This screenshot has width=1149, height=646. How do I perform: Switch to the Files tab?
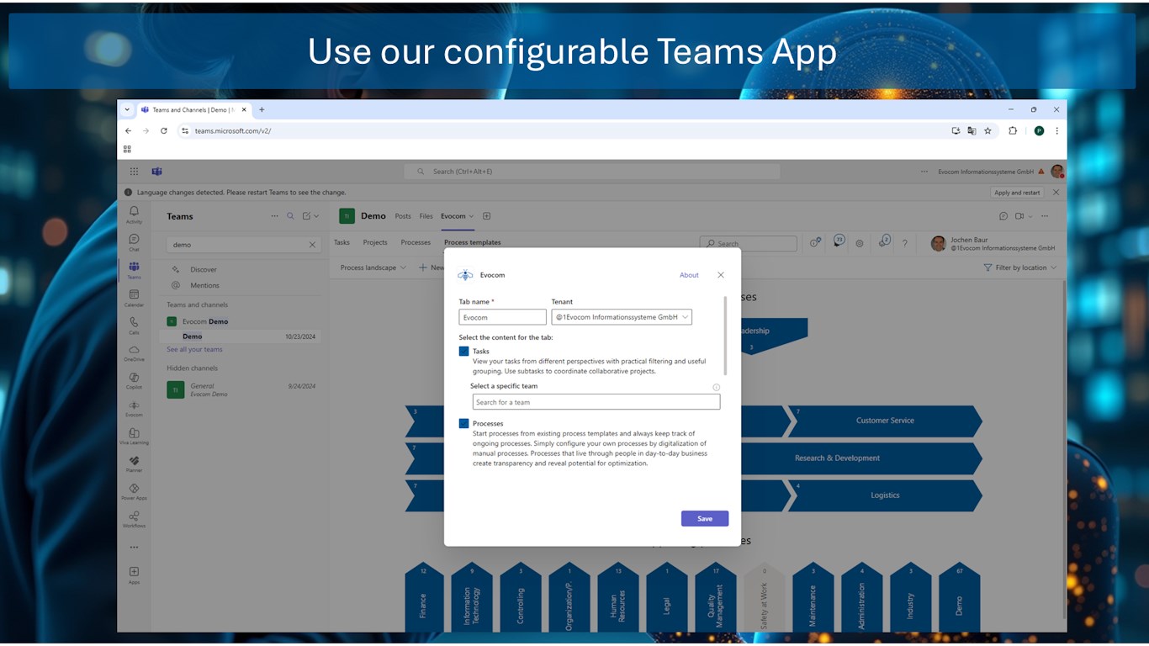[426, 216]
